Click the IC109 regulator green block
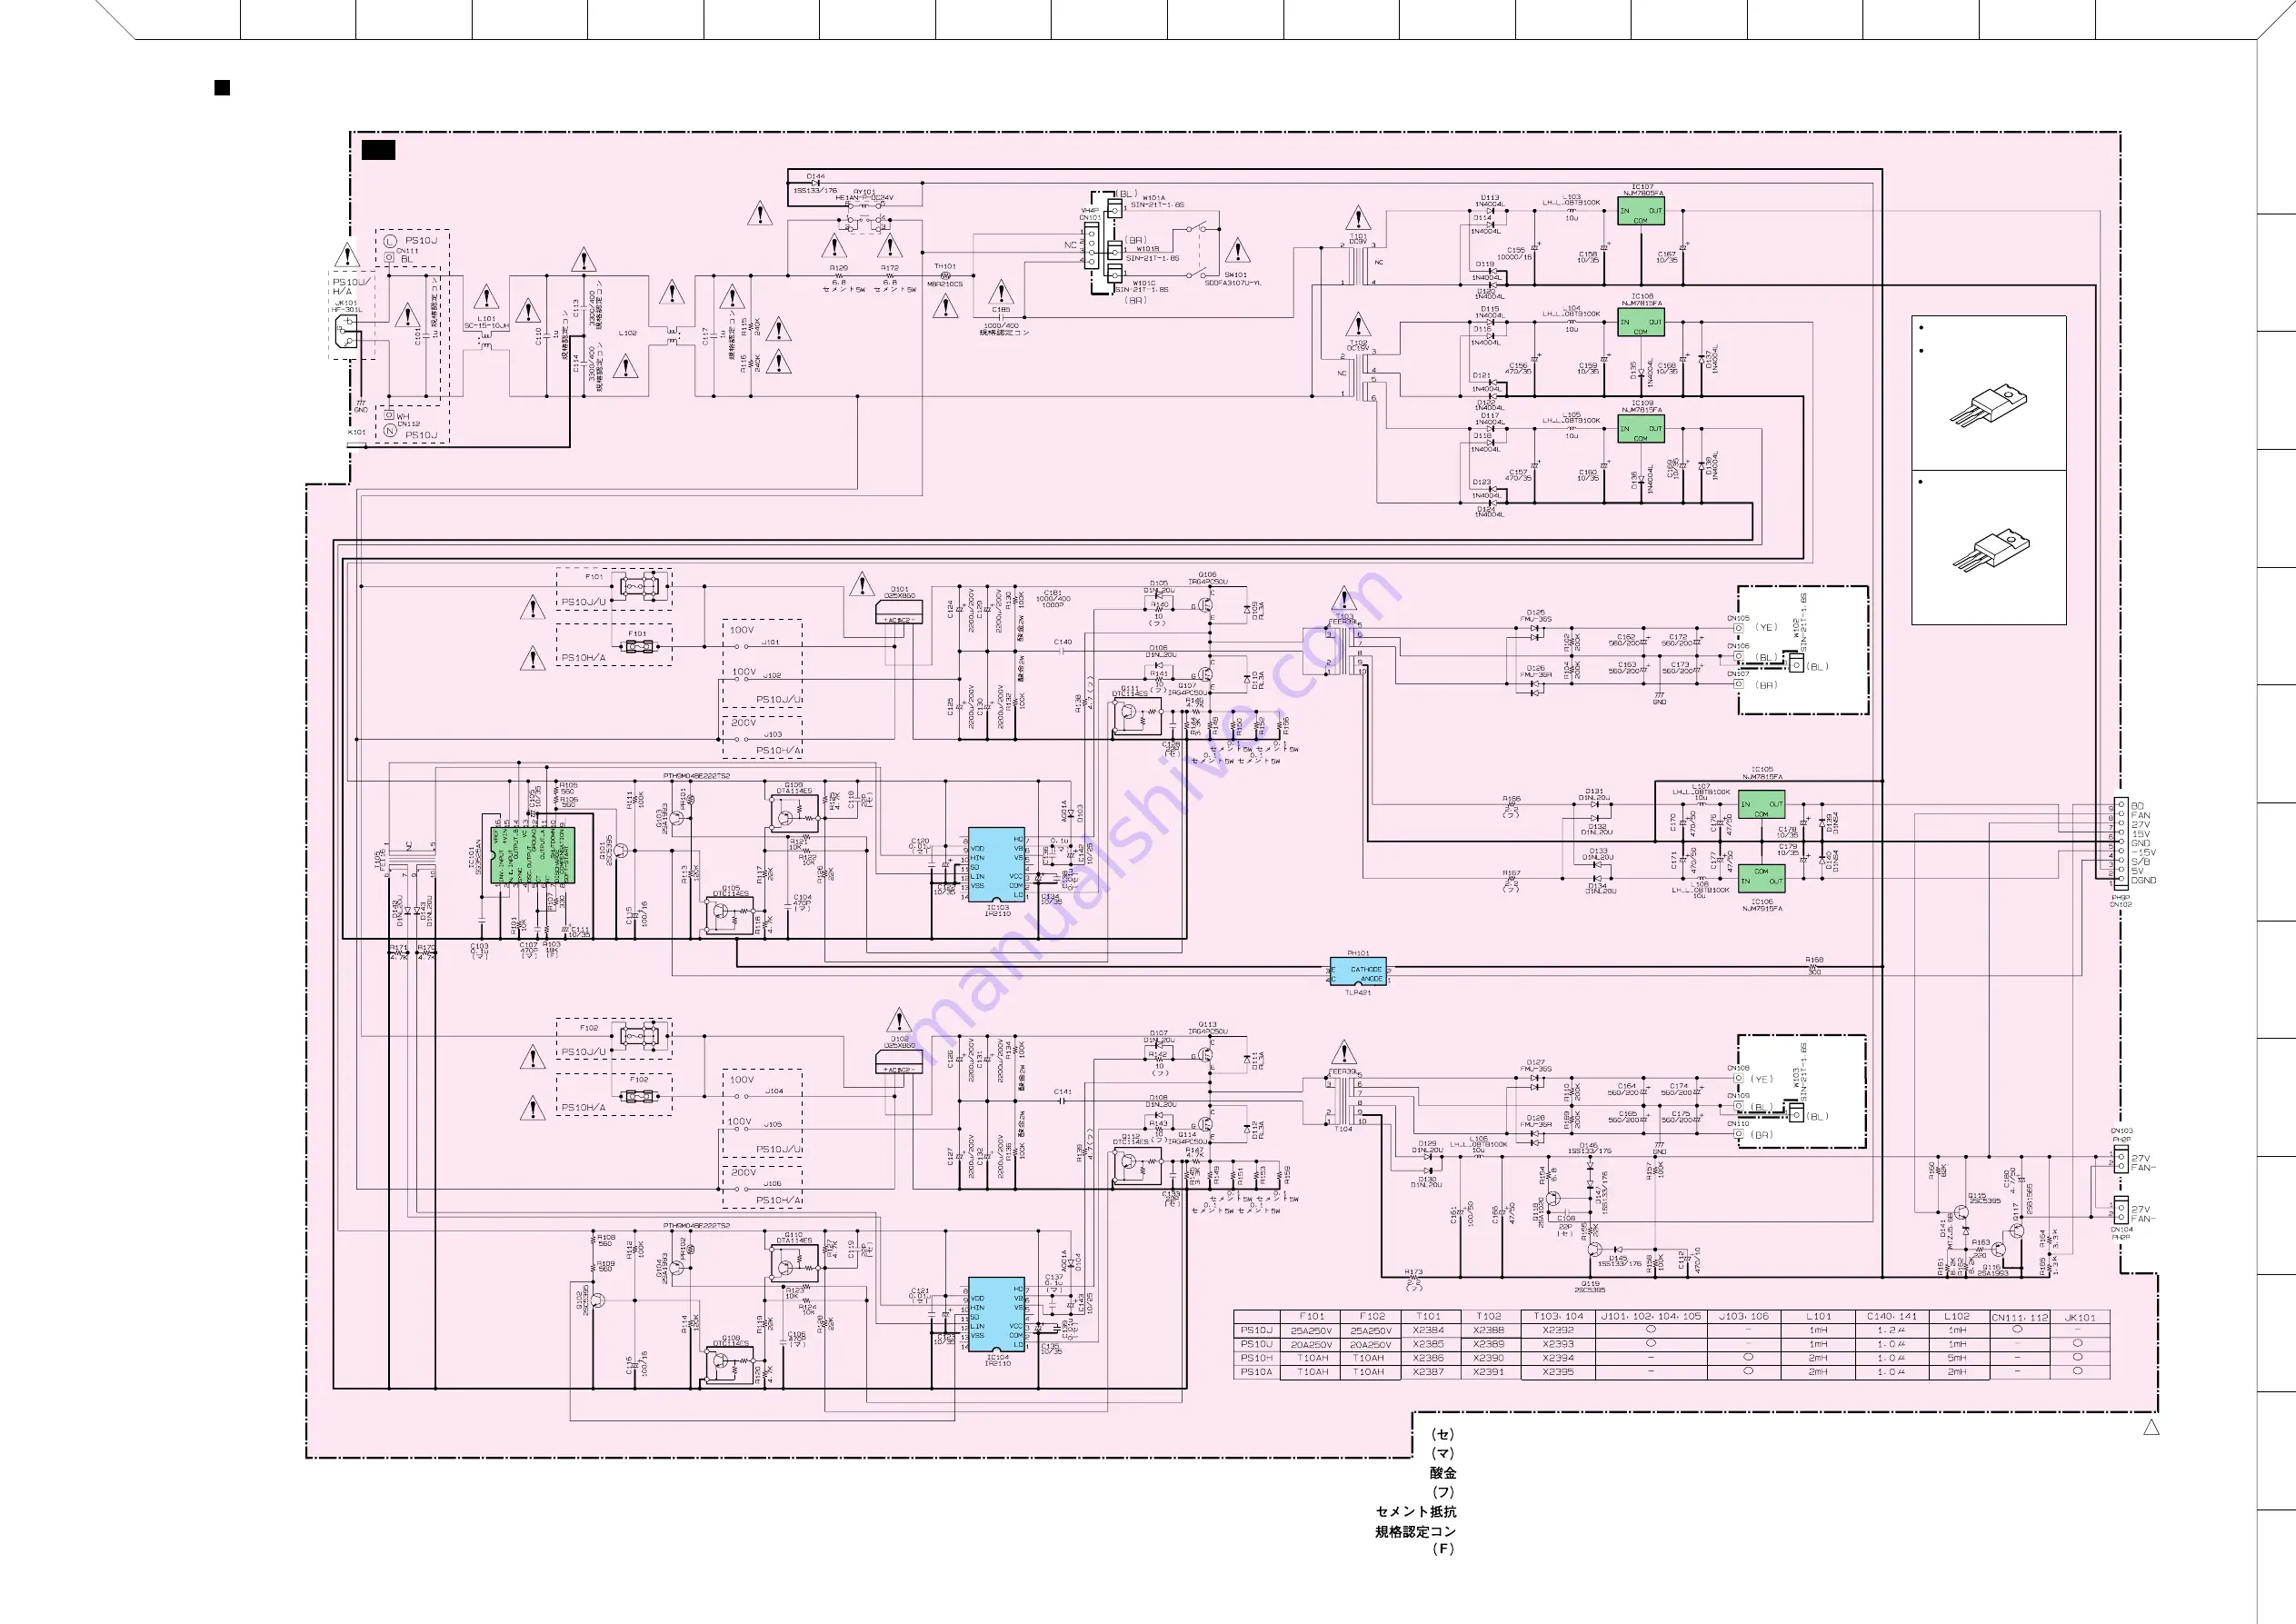Viewport: 2296px width, 1624px height. tap(1641, 429)
